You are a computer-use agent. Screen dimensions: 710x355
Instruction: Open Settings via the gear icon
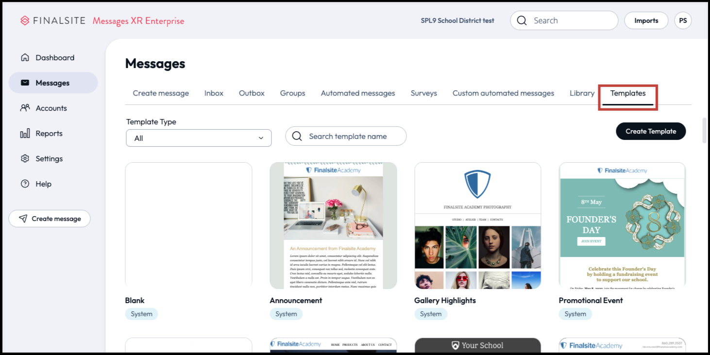(25, 159)
